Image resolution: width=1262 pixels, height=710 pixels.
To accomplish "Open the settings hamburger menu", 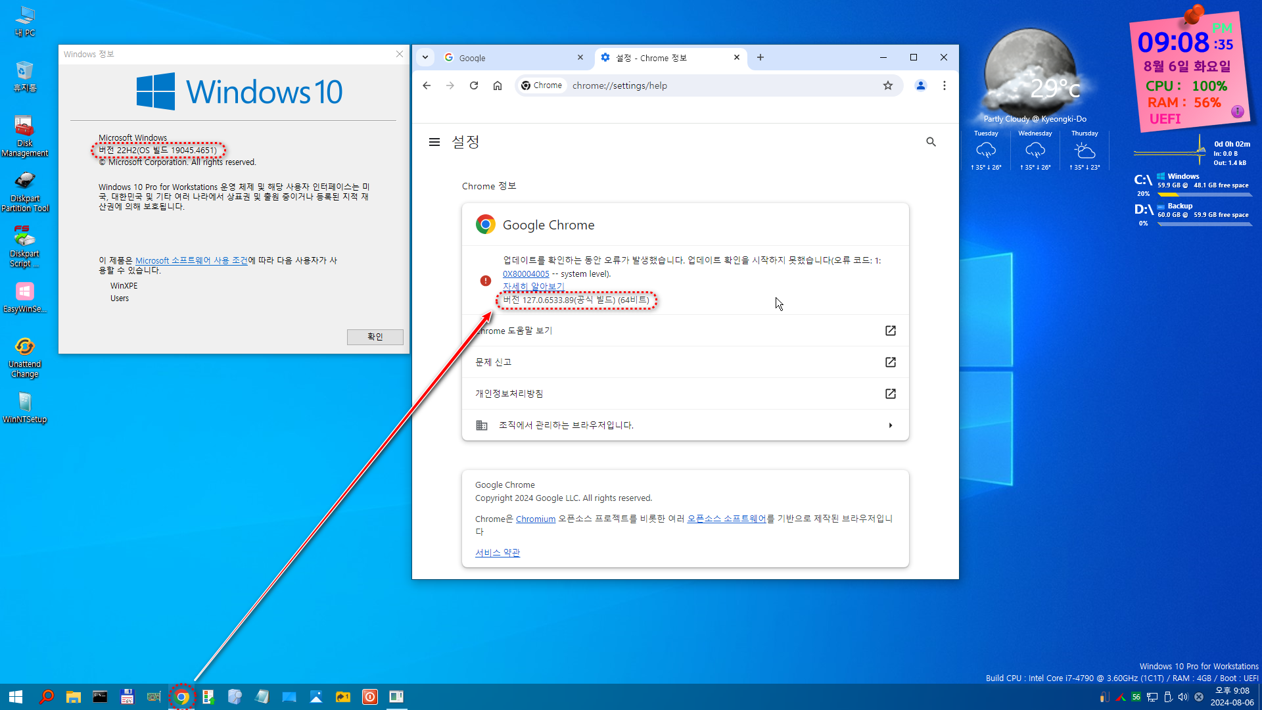I will tap(434, 142).
